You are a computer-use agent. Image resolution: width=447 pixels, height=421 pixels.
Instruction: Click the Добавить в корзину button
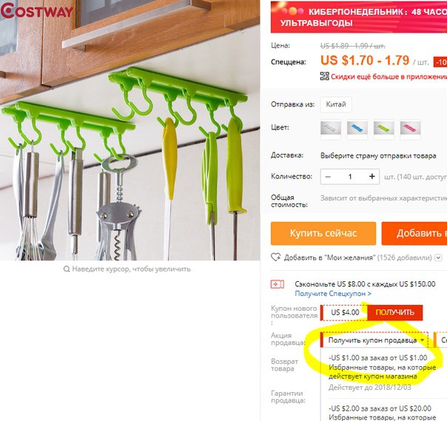(x=414, y=233)
